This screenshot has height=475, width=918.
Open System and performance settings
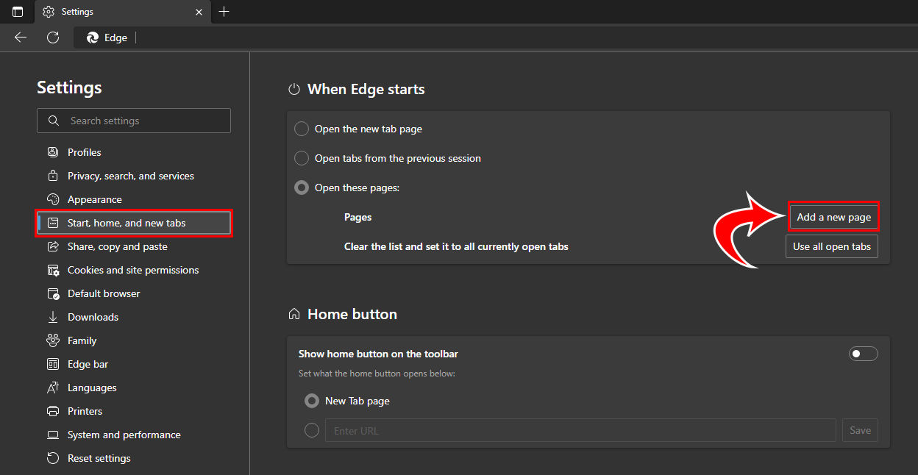(123, 435)
